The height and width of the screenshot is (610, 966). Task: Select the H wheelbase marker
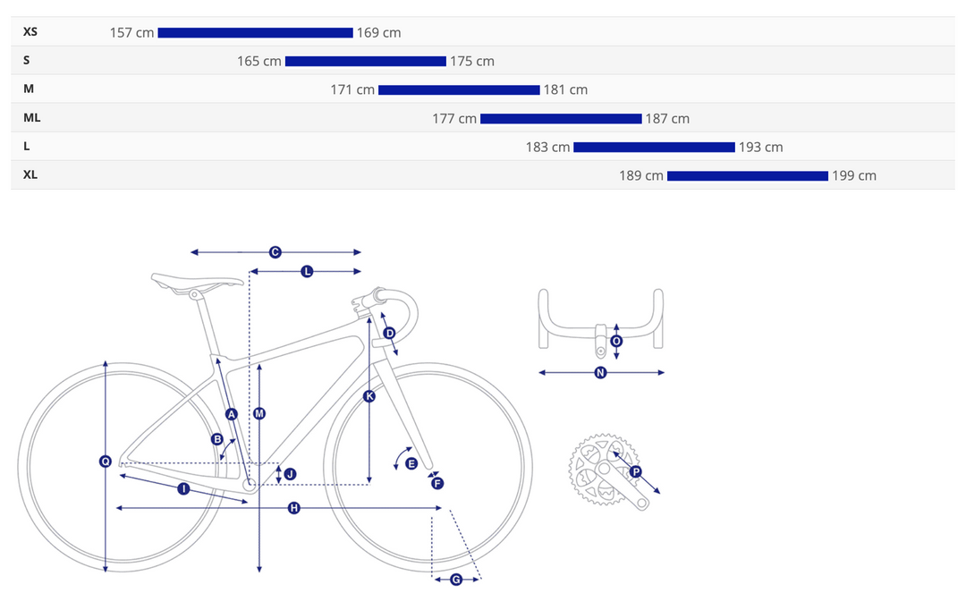294,508
